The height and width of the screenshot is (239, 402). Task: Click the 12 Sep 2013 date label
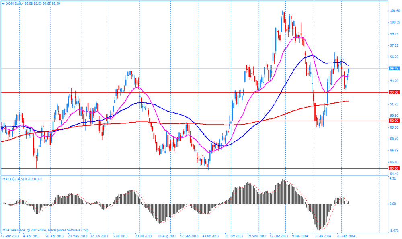coord(189,236)
